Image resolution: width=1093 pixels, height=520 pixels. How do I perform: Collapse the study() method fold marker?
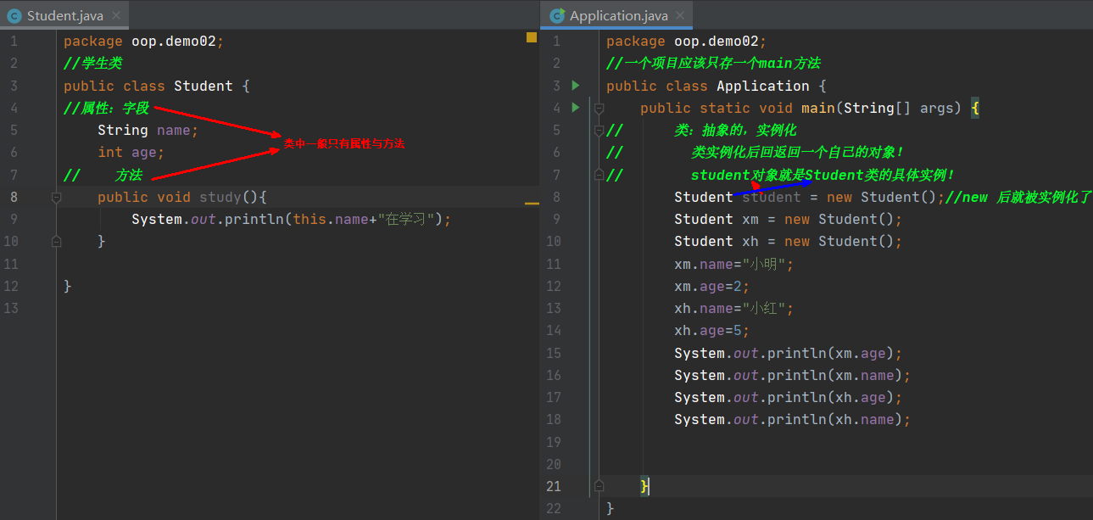click(57, 197)
